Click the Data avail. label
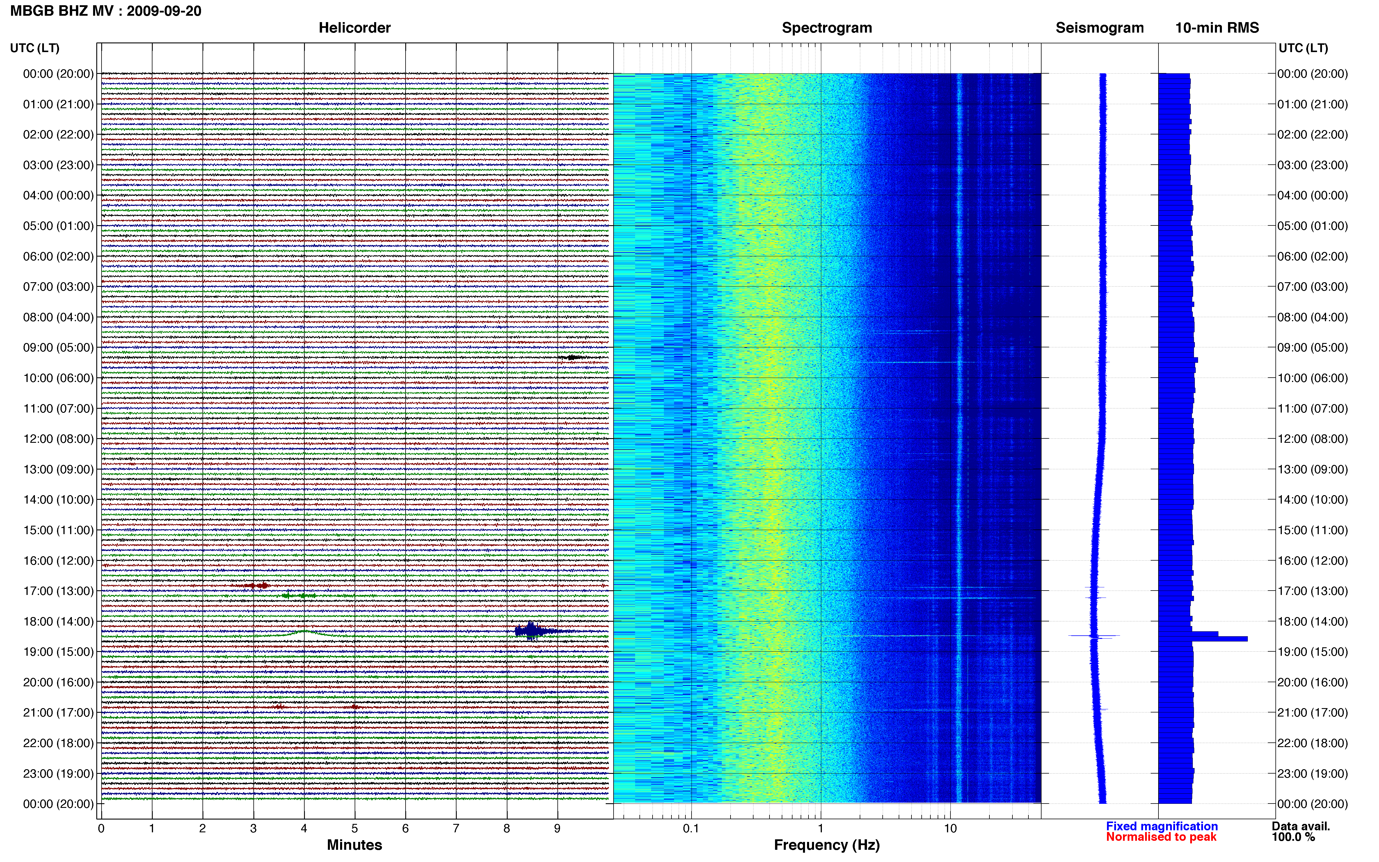This screenshot has height=862, width=1379. tap(1301, 826)
